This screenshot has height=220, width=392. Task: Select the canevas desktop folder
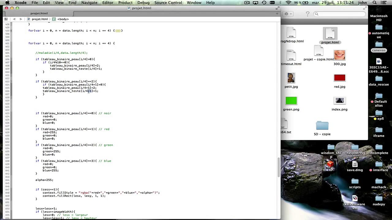click(x=379, y=46)
